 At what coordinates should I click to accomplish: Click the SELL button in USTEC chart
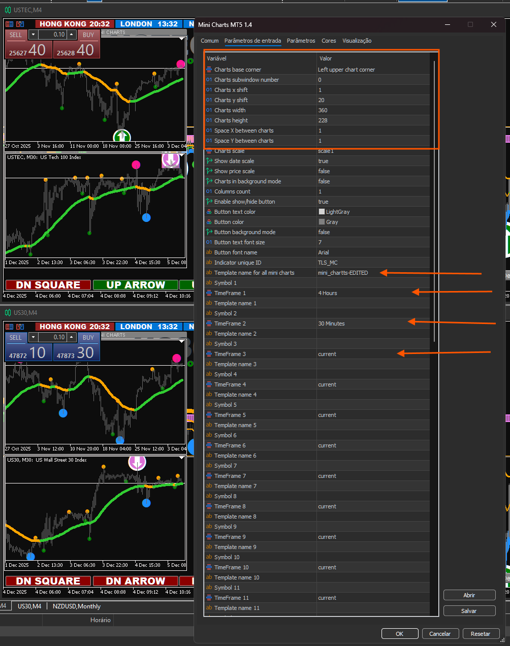click(x=16, y=35)
